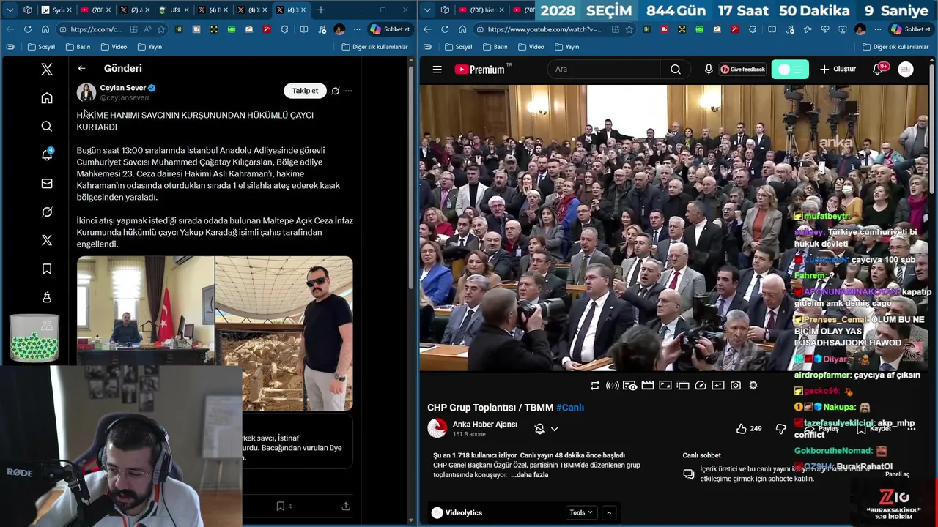Click YouTube search magnifier button
Image resolution: width=938 pixels, height=527 pixels.
[676, 70]
